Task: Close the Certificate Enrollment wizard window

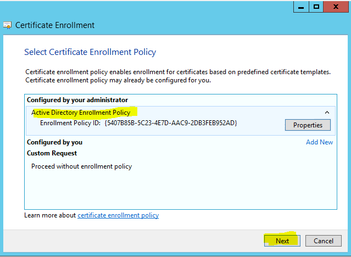Action: [337, 7]
